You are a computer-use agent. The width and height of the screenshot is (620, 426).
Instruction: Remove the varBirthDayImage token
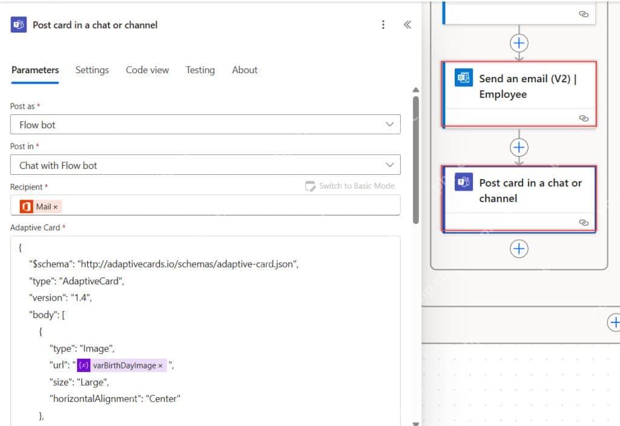(x=160, y=366)
